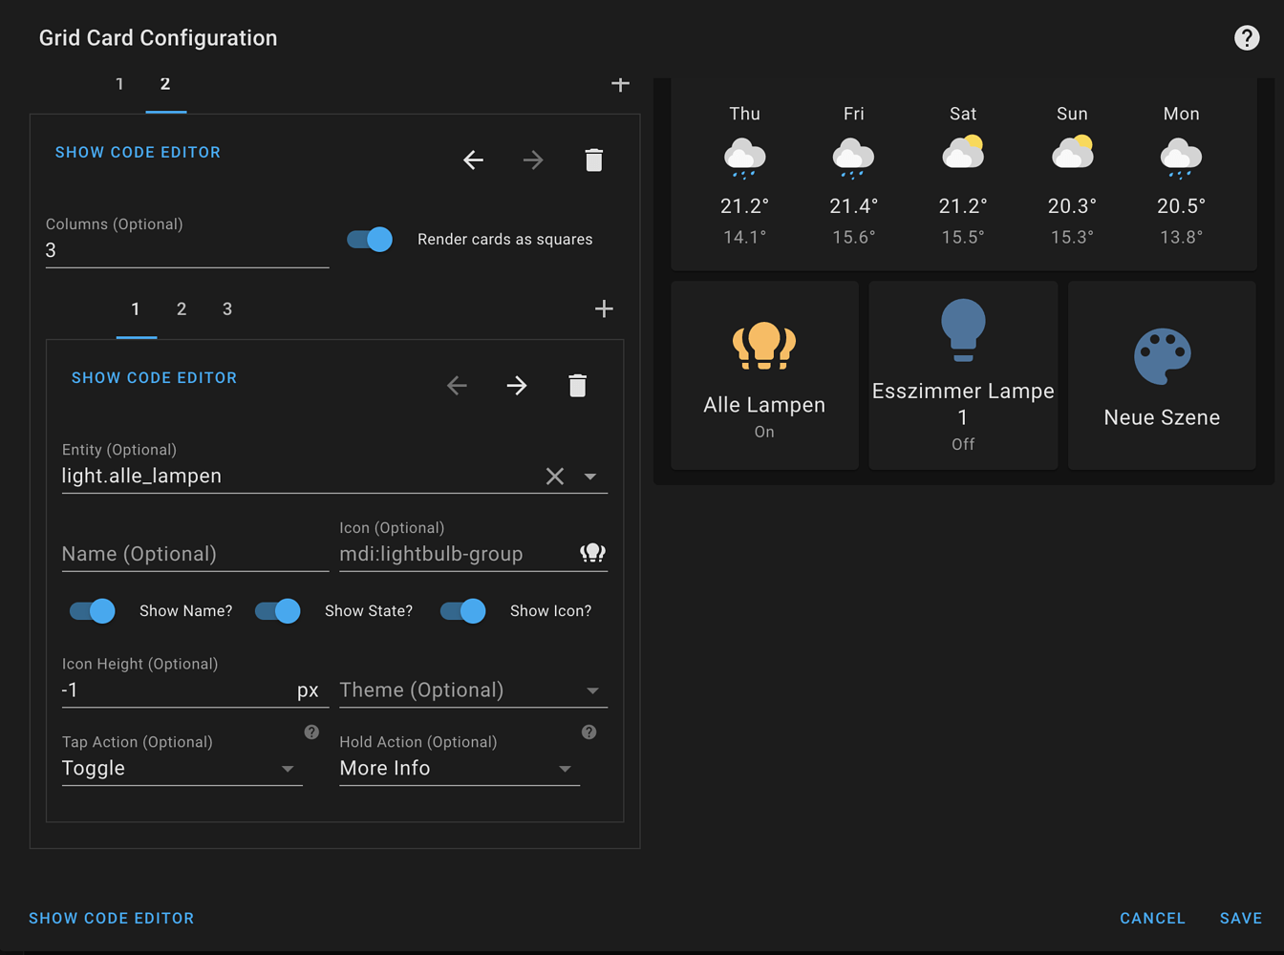1284x955 pixels.
Task: Add a new card tab with plus icon
Action: (x=621, y=84)
